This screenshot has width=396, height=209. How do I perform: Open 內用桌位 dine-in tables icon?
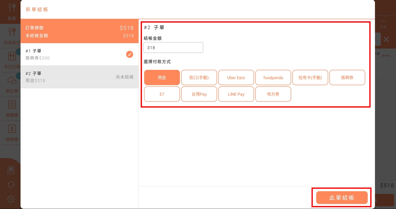(12, 33)
